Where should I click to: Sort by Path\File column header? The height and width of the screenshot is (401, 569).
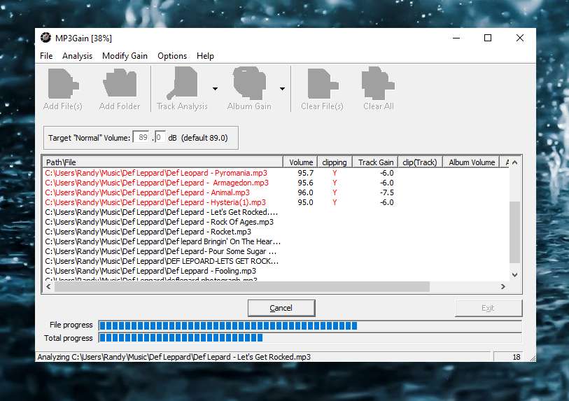[x=163, y=162]
